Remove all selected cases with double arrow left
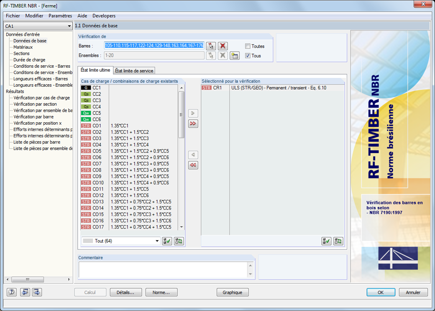 [193, 165]
